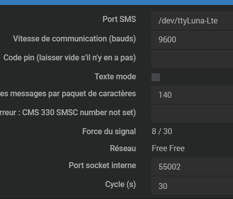
Task: Click the baud rate field showing 9600
Action: 192,39
